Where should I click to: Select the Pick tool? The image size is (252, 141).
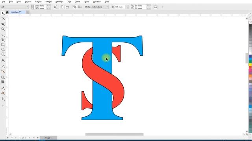point(3,13)
